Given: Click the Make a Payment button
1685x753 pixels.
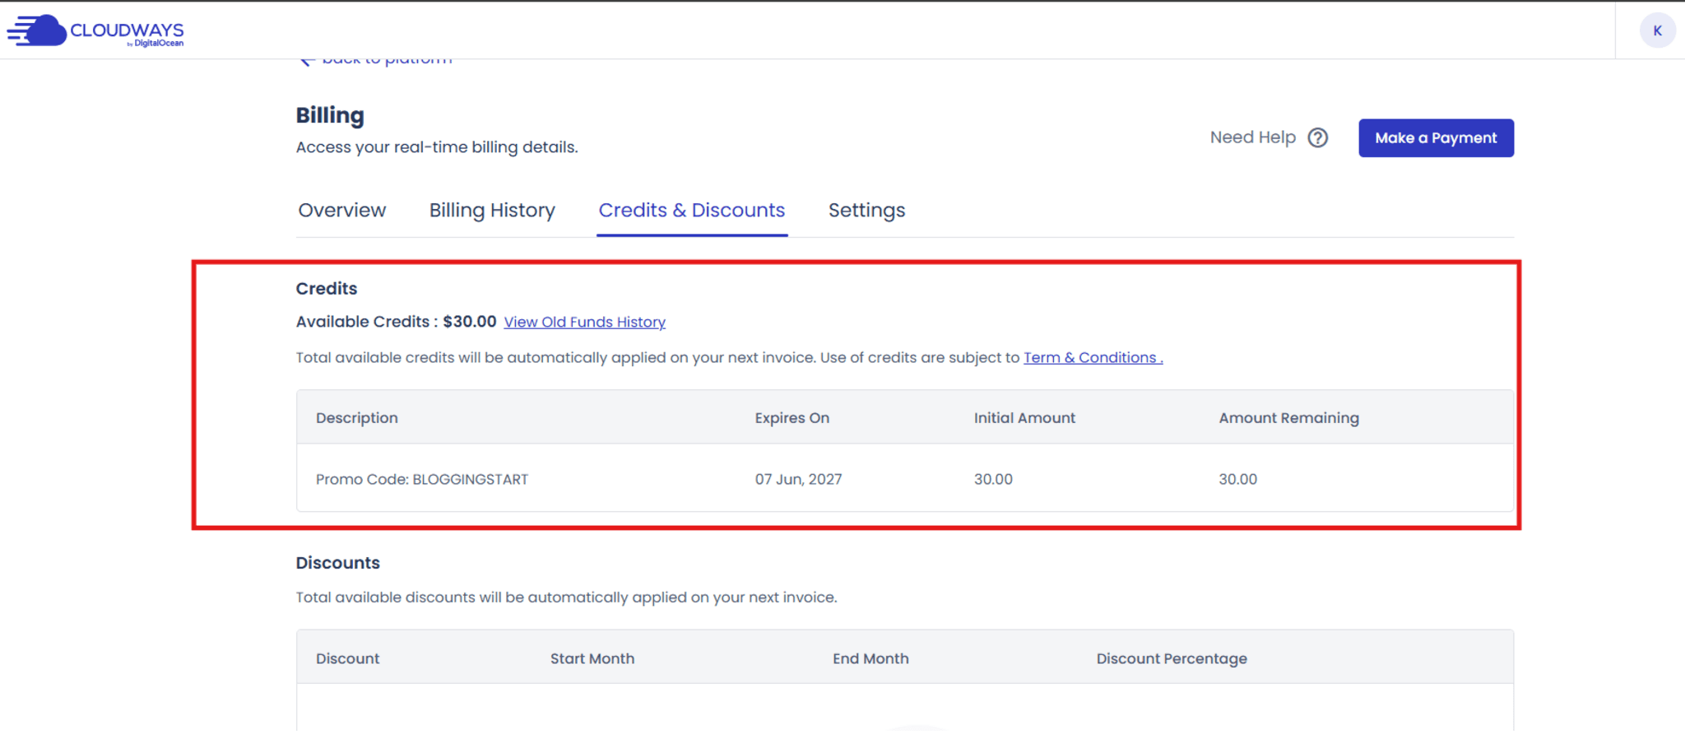Looking at the screenshot, I should coord(1436,137).
